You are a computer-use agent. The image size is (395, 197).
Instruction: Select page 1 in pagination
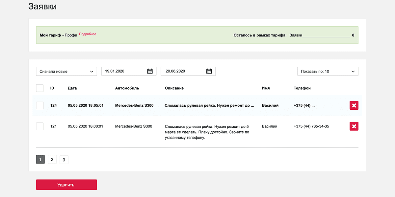pyautogui.click(x=40, y=160)
